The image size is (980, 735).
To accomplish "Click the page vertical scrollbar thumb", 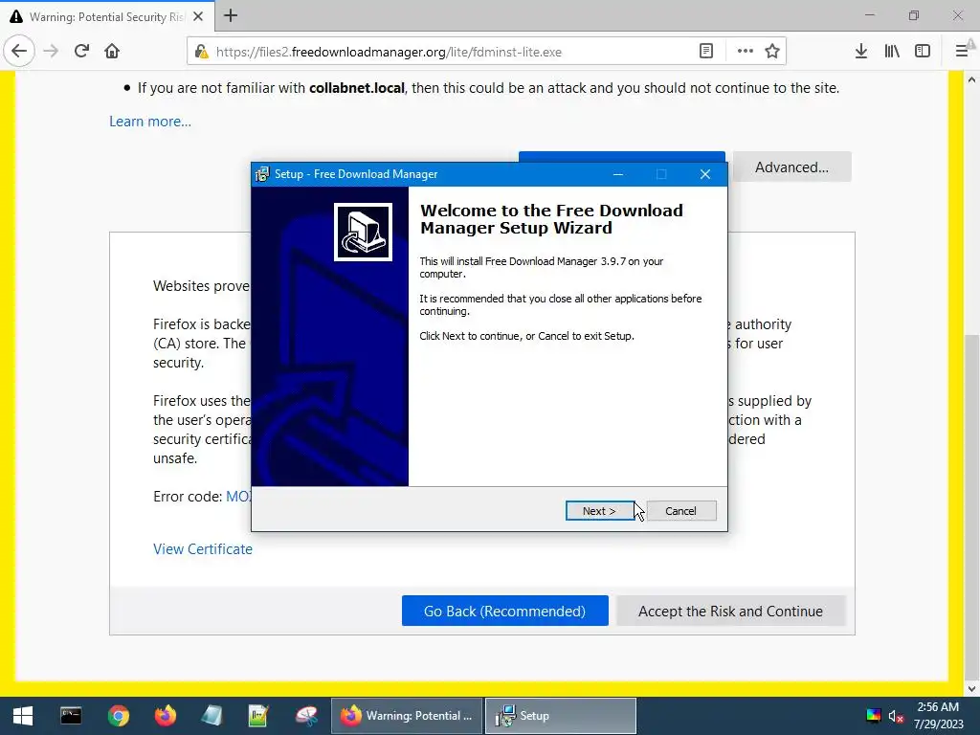I will 971,506.
